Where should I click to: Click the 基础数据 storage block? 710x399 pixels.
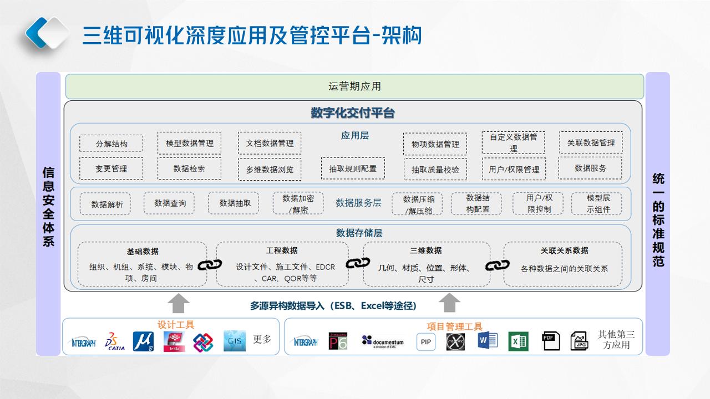tap(143, 264)
